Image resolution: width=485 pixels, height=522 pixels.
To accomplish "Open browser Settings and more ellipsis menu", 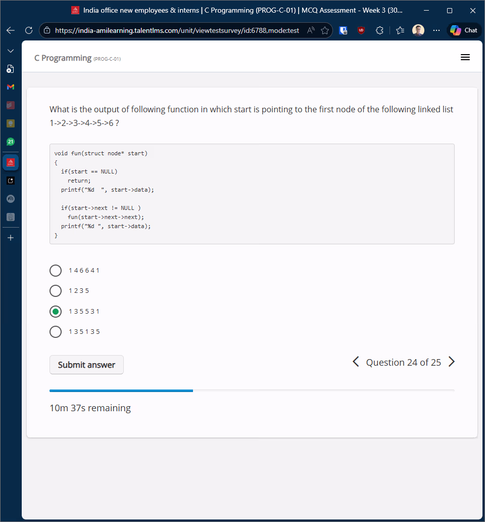I will coord(437,30).
